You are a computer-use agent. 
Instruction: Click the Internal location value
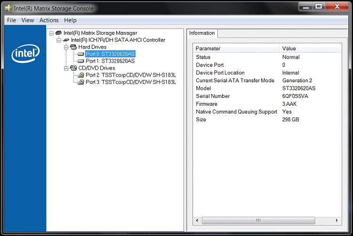coord(291,73)
